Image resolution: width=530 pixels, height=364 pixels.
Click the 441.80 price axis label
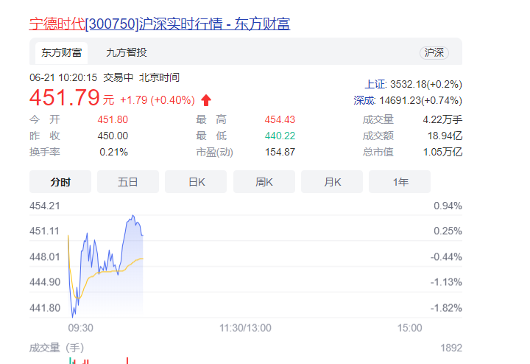(x=45, y=308)
